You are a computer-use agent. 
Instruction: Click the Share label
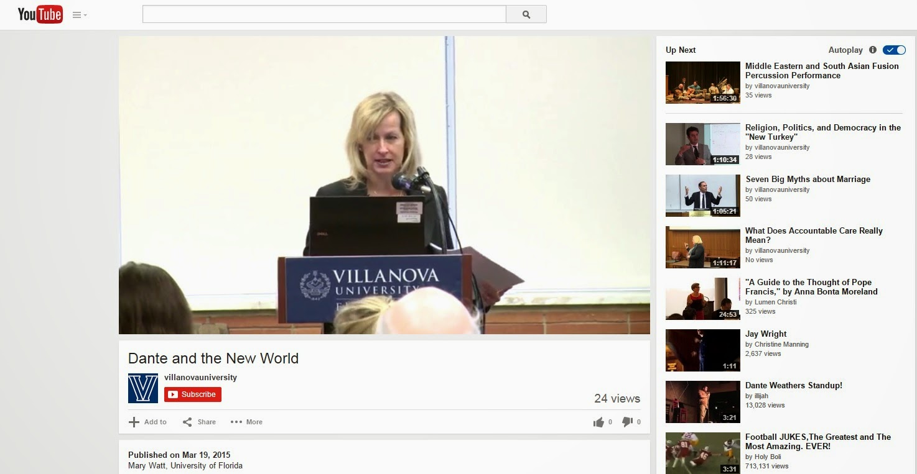pyautogui.click(x=207, y=422)
